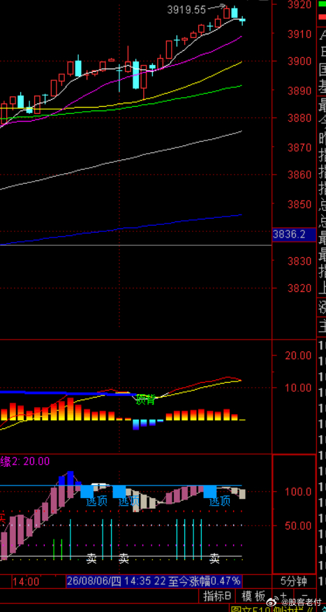Click the 3920 price axis label
Image resolution: width=326 pixels, height=612 pixels.
pyautogui.click(x=299, y=5)
